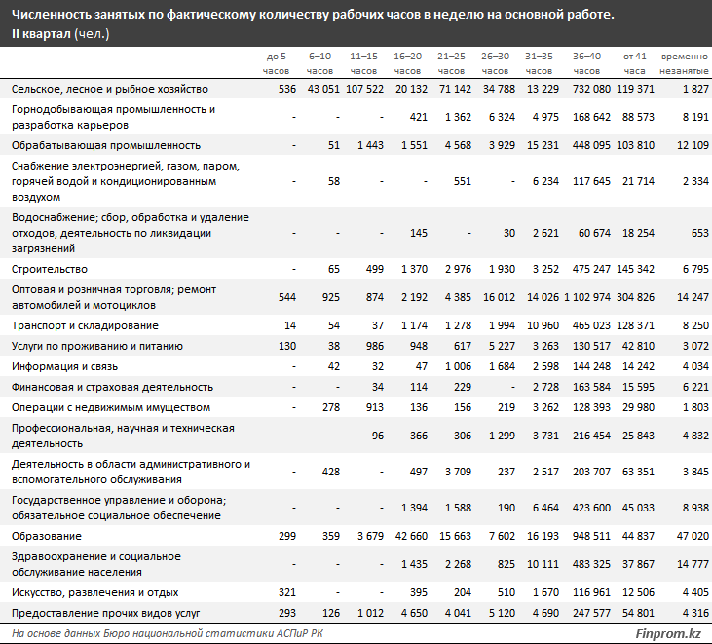Click value 117 645 in energy supply row
The image size is (712, 644).
point(591,181)
